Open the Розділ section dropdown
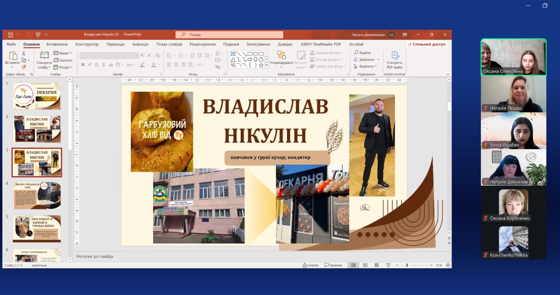560x295 pixels. [x=63, y=67]
